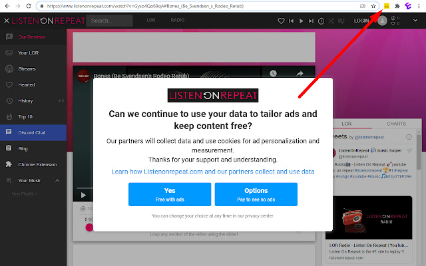Click the LOR Radio thumbnail card image
426x266 pixels.
click(369, 217)
